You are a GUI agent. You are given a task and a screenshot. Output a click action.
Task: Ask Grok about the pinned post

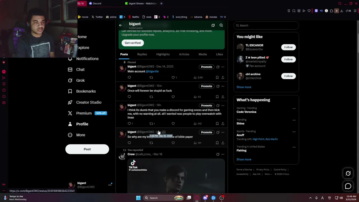point(218,67)
